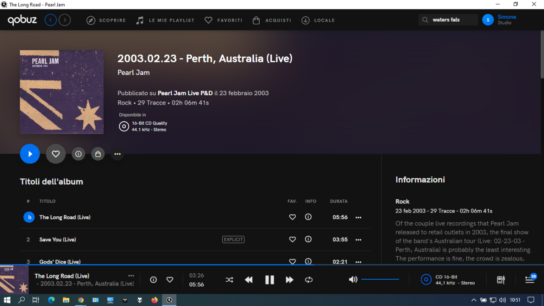
Task: Open the Simone Studio account menu
Action: 500,20
